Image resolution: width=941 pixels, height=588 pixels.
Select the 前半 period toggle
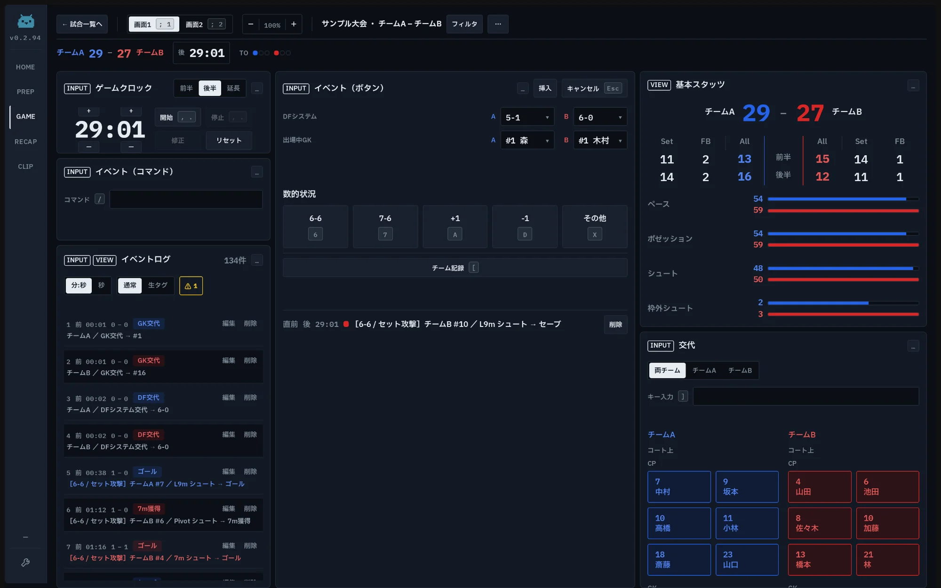click(x=186, y=88)
